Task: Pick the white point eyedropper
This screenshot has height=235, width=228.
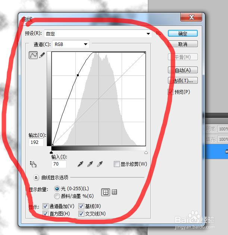Action: click(100, 164)
